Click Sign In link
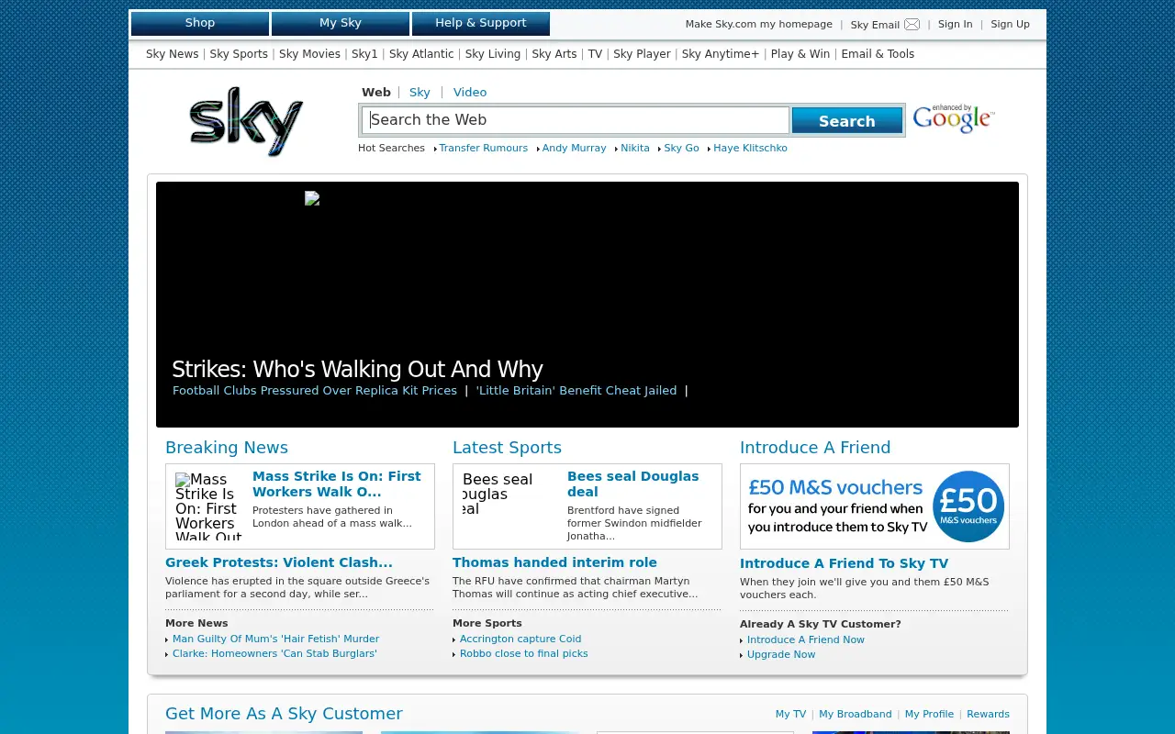Image resolution: width=1175 pixels, height=734 pixels. 955,25
